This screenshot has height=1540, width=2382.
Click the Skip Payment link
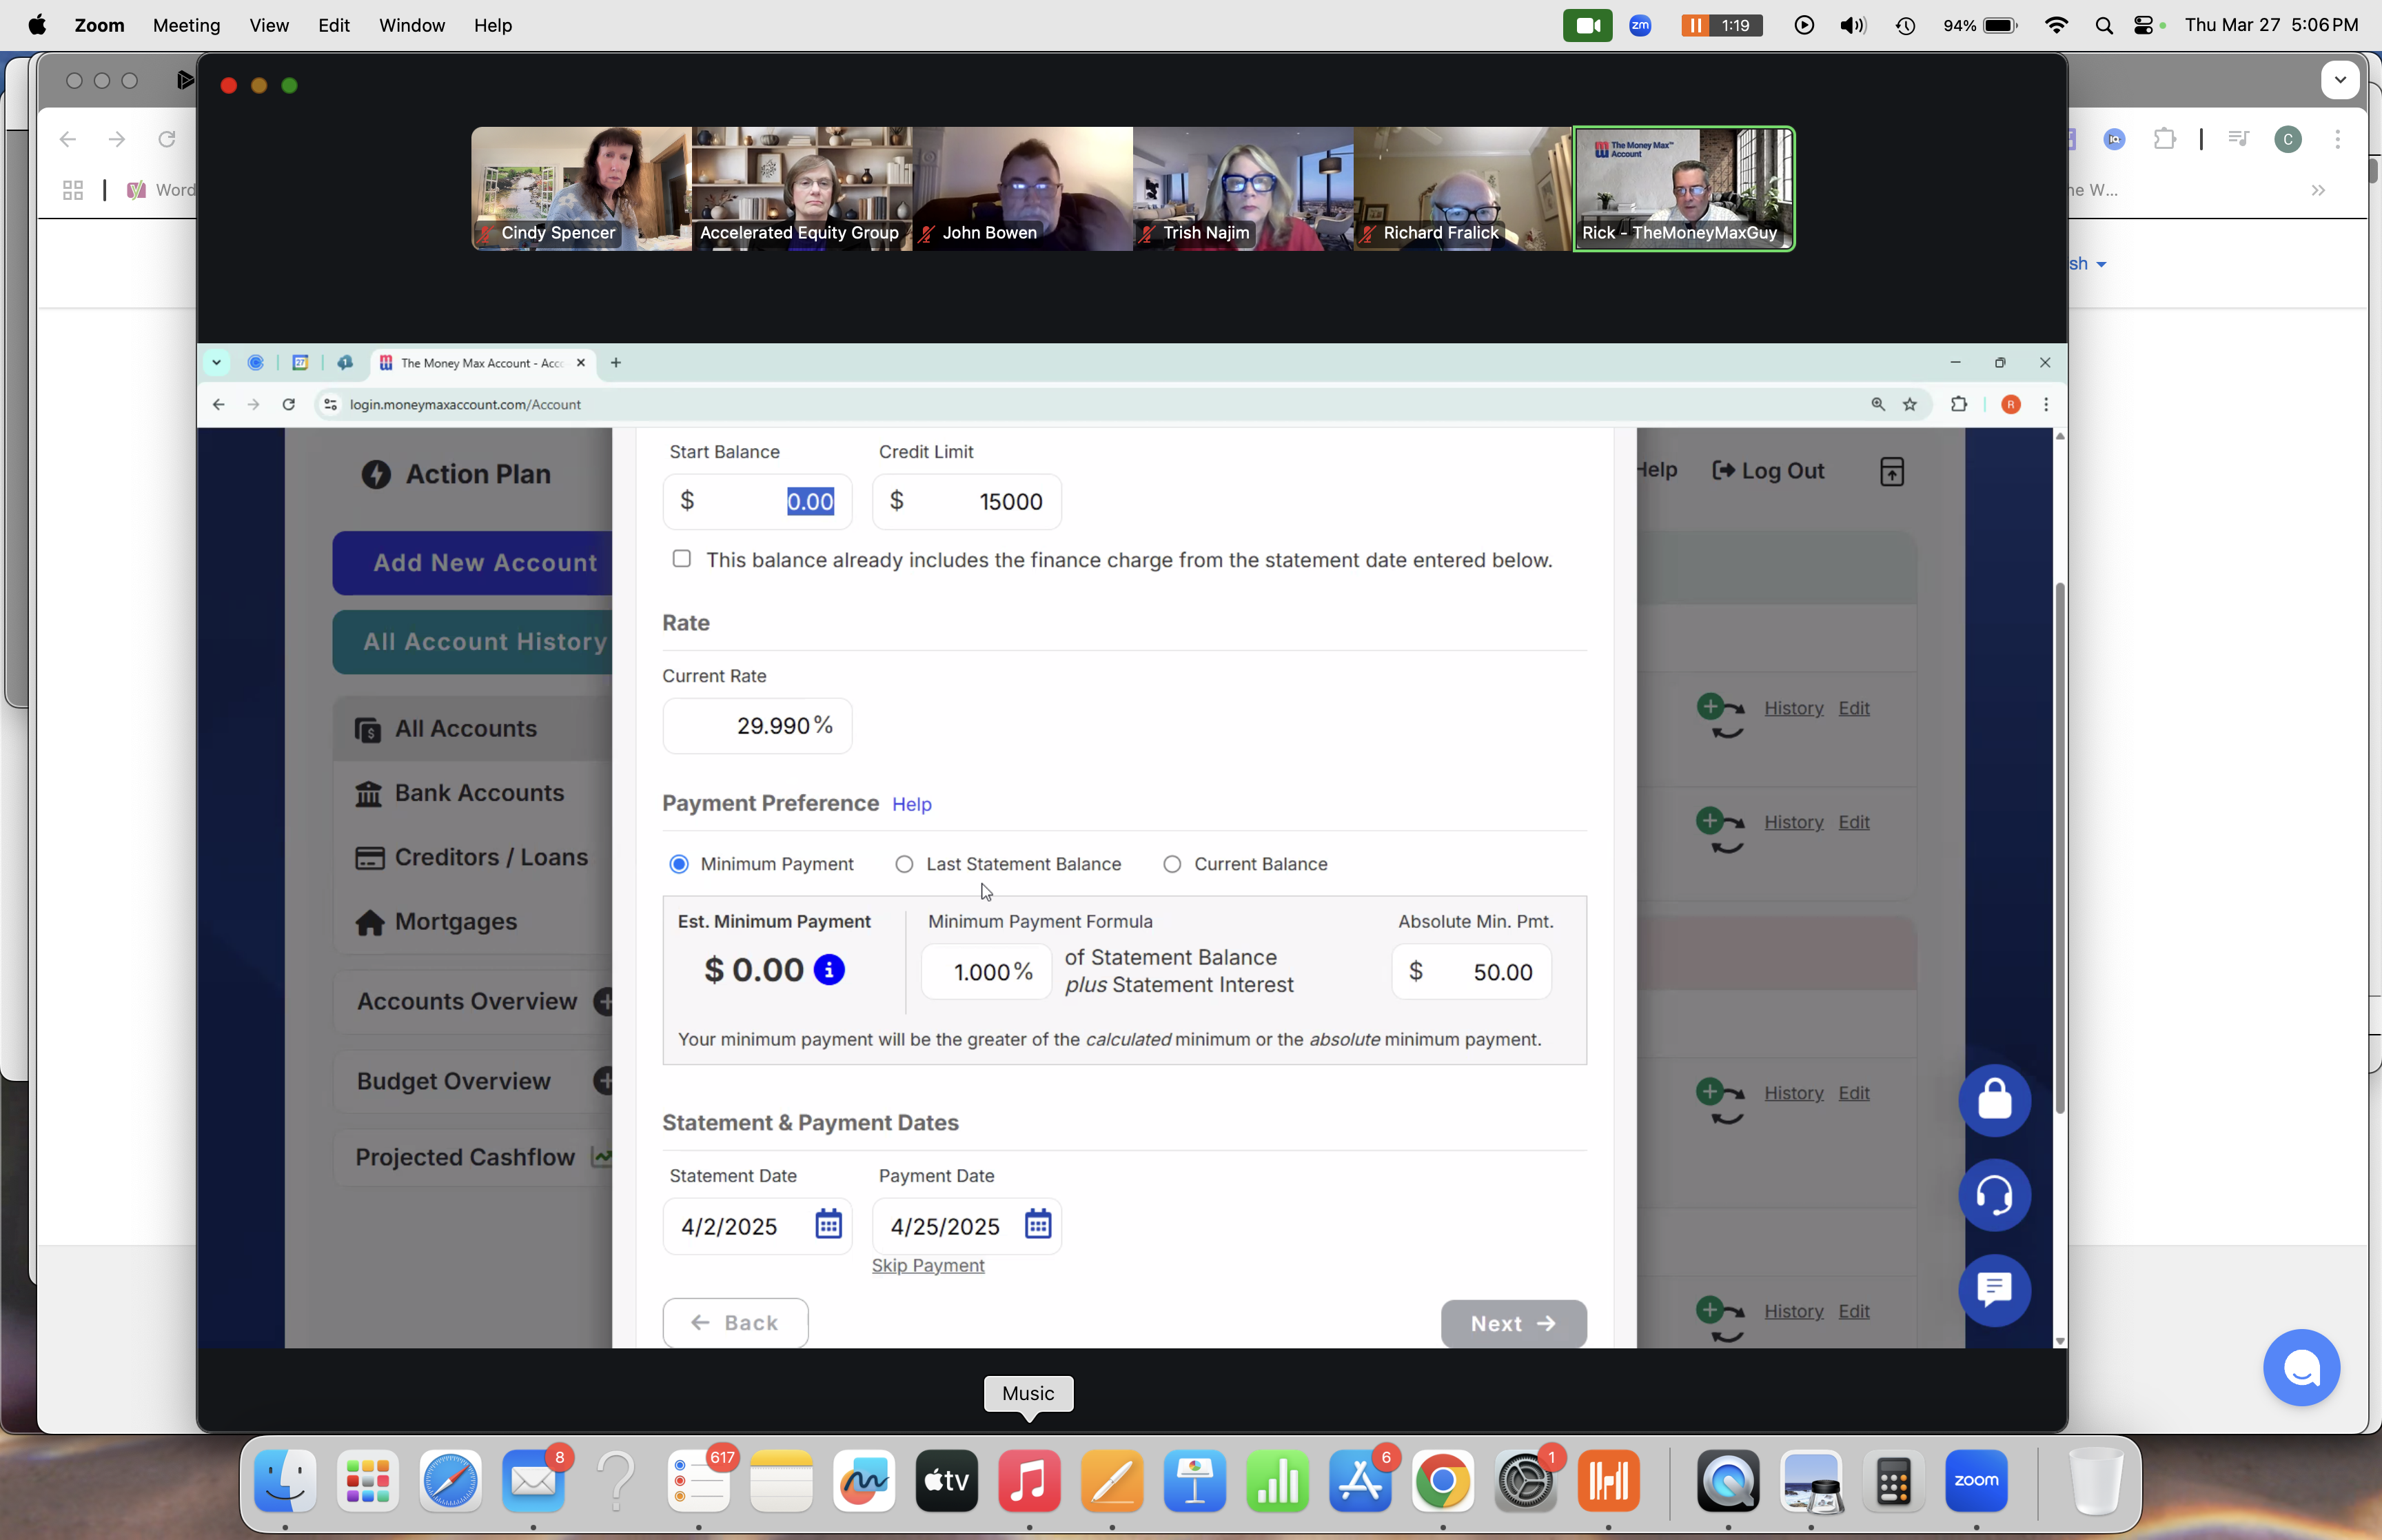pyautogui.click(x=928, y=1265)
